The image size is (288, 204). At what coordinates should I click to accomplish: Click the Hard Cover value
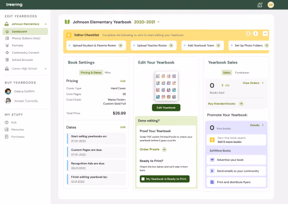point(118,88)
